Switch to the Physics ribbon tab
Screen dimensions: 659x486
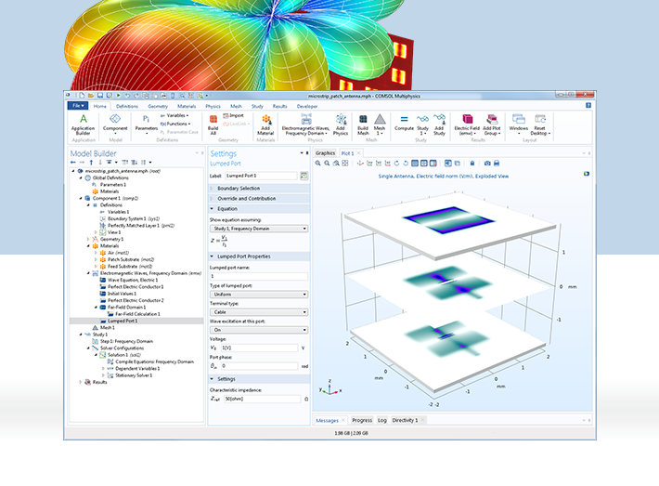[x=213, y=107]
